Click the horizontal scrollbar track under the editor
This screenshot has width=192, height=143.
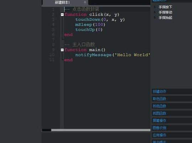click(x=101, y=130)
